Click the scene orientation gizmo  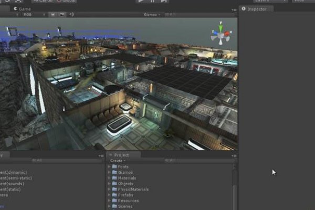(220, 33)
